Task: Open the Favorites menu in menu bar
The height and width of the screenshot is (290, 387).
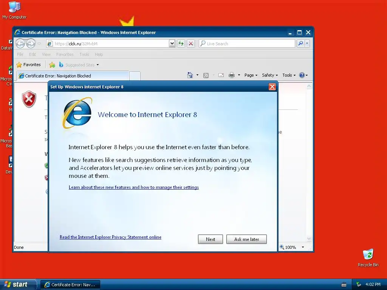Action: pyautogui.click(x=65, y=54)
